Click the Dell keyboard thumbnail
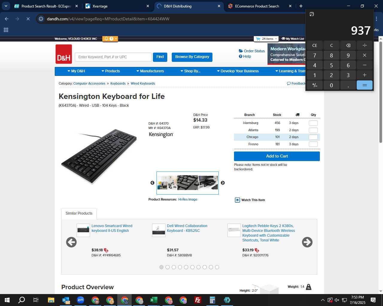Screen dimensions: 383x306 (159, 230)
